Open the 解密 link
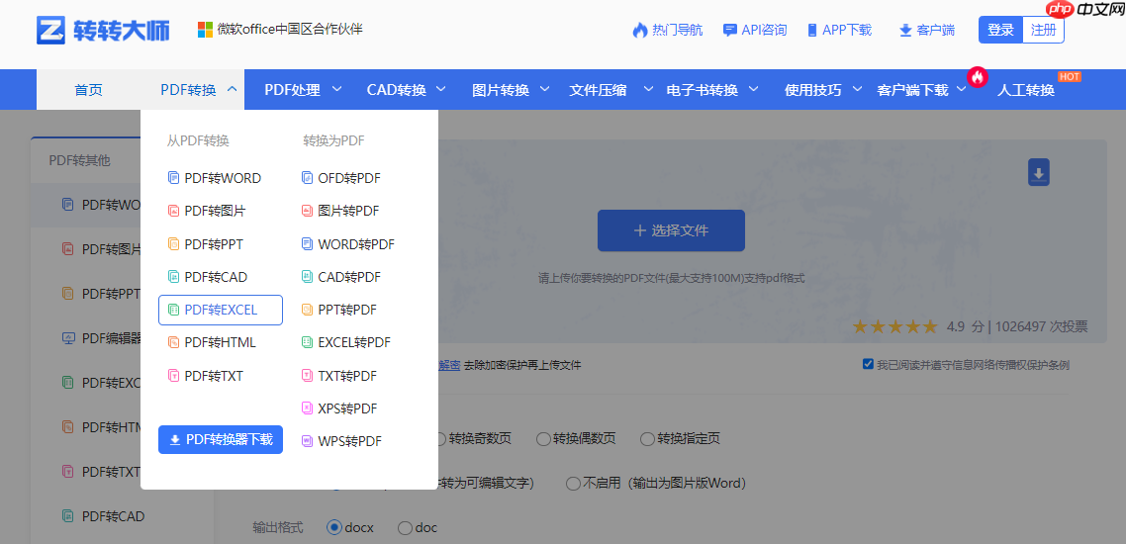Viewport: 1126px width, 544px height. coord(449,365)
